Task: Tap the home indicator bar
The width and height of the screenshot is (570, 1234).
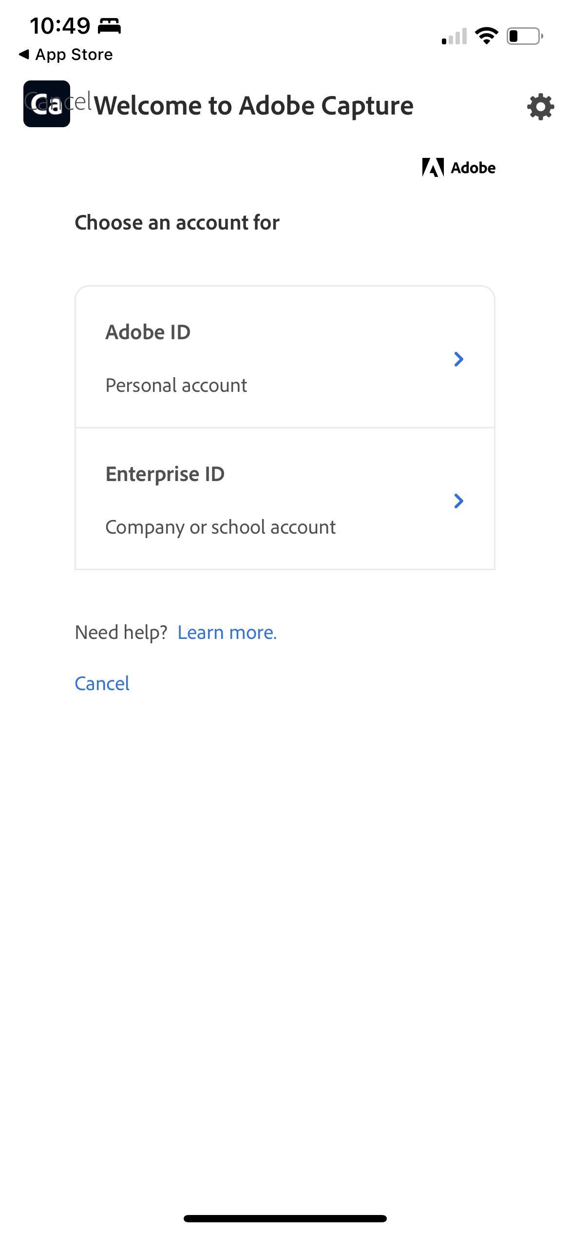Action: [x=285, y=1218]
